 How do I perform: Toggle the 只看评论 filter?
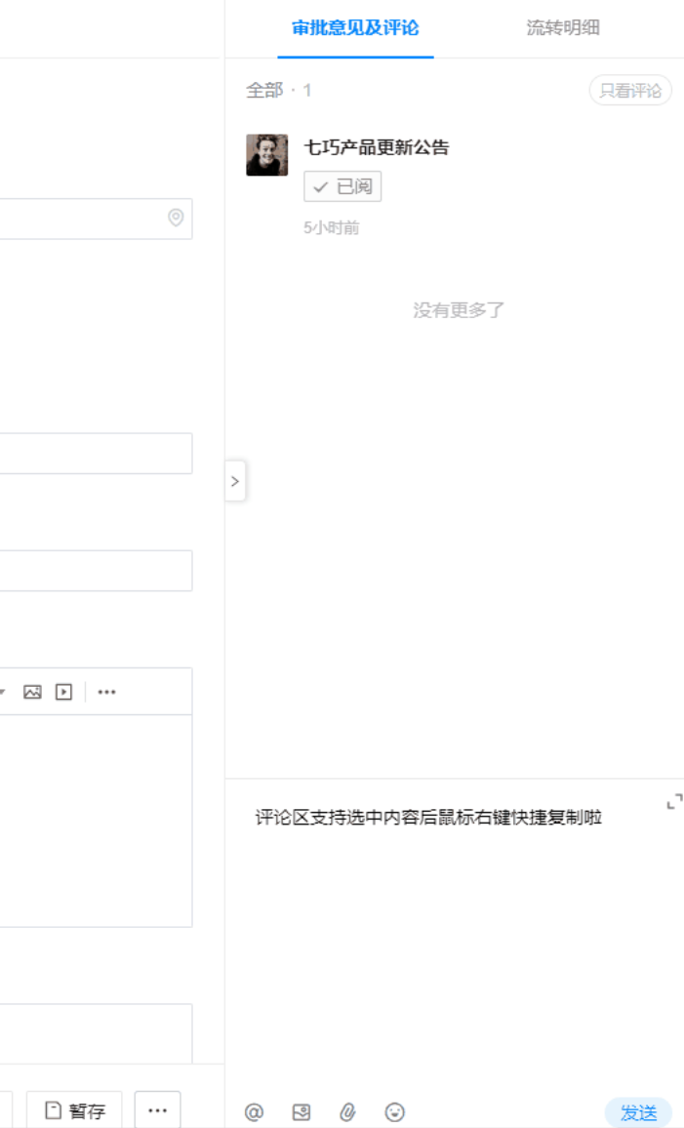(630, 91)
